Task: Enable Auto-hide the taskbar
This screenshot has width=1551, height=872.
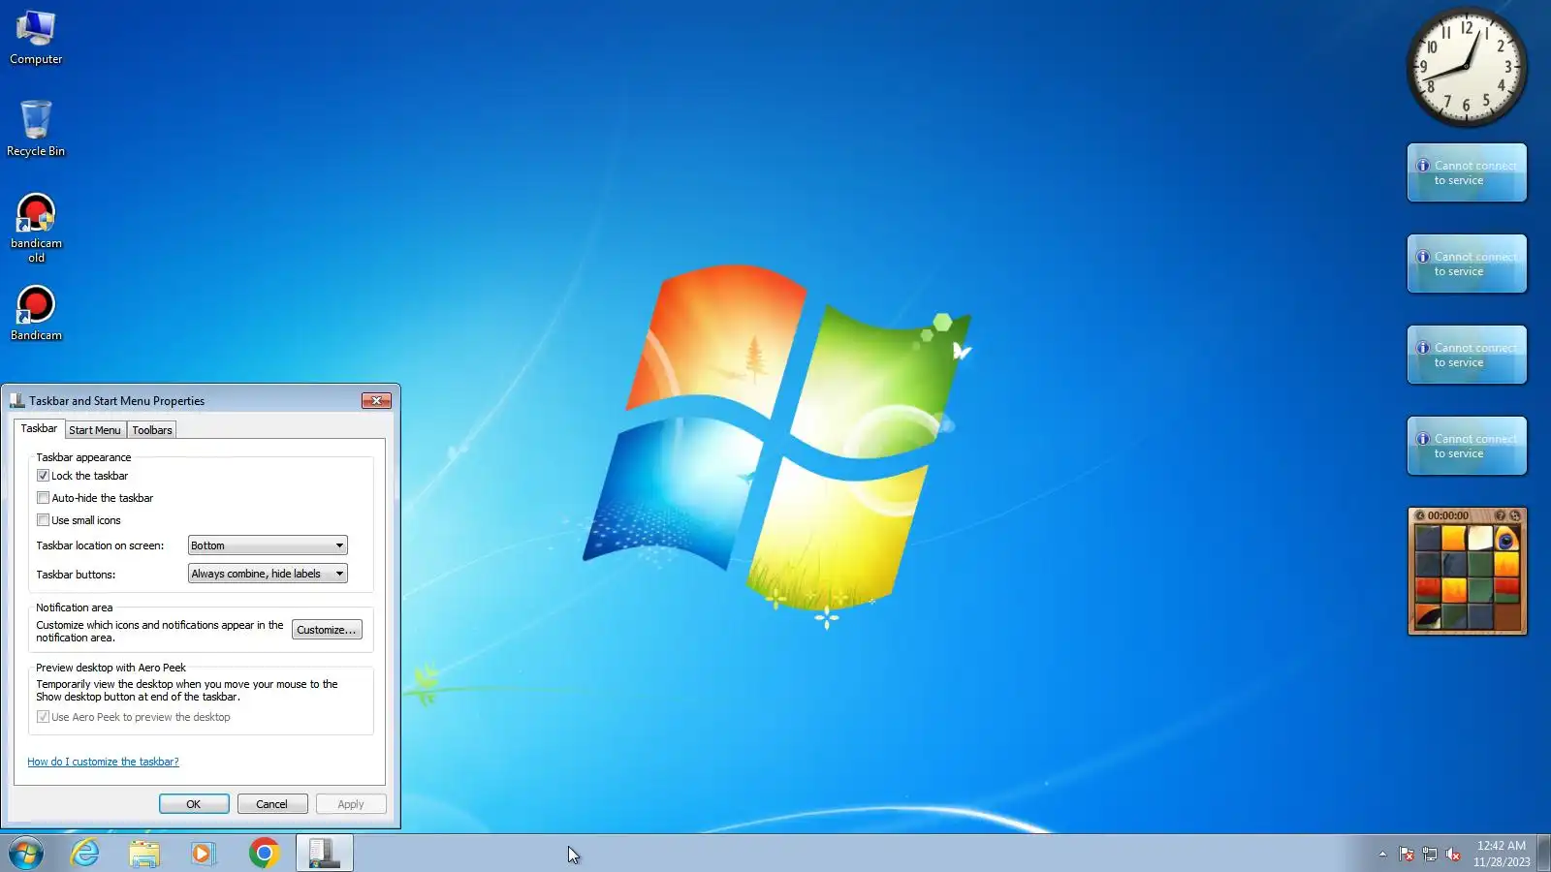Action: coord(43,498)
